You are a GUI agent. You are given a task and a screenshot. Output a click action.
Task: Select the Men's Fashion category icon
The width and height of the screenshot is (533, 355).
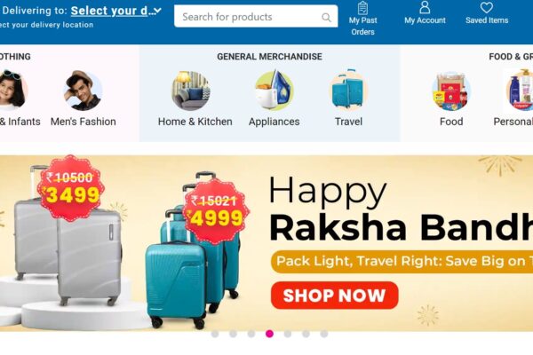coord(83,91)
